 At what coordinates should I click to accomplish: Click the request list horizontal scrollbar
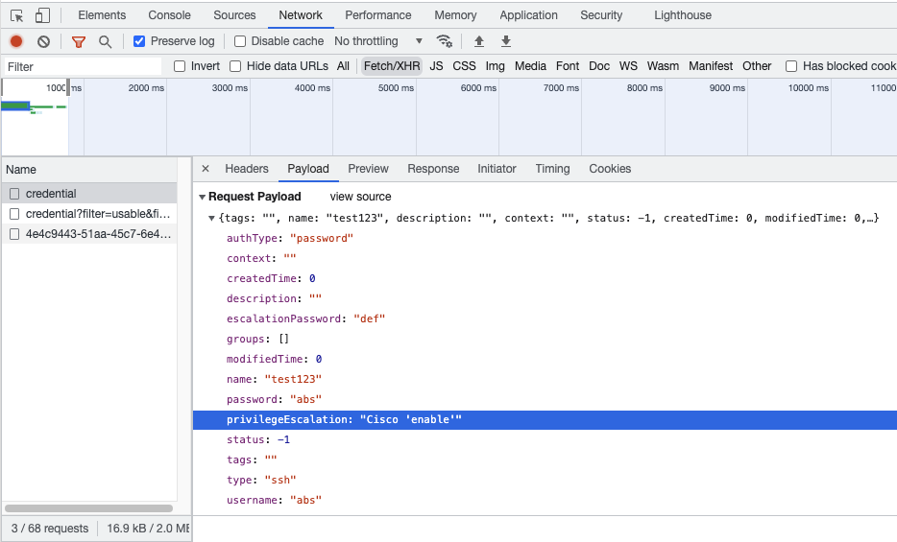coord(88,507)
